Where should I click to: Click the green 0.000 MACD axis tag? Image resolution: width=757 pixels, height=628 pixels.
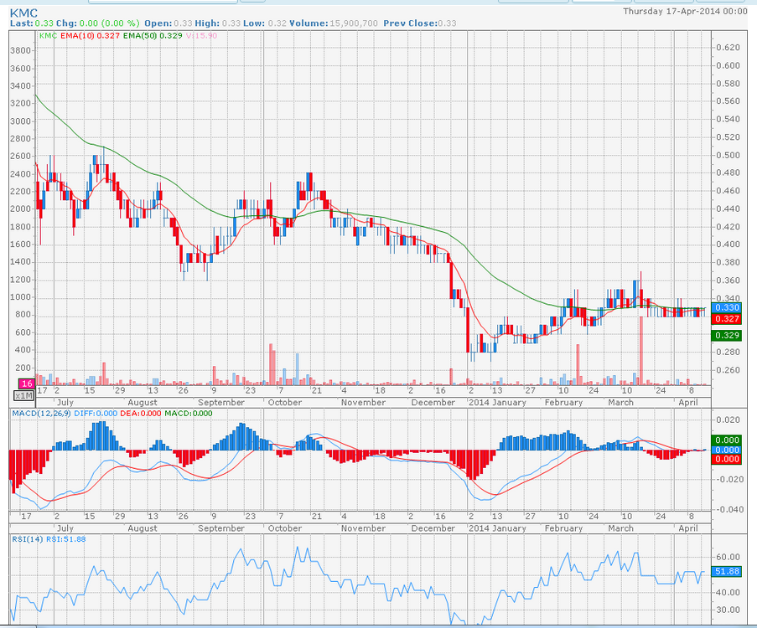click(724, 440)
